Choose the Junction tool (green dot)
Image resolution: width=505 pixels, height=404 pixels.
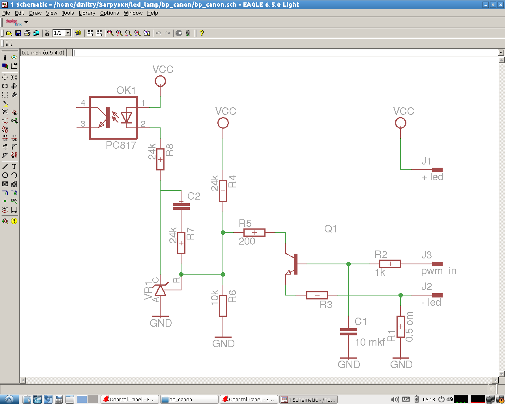5,201
